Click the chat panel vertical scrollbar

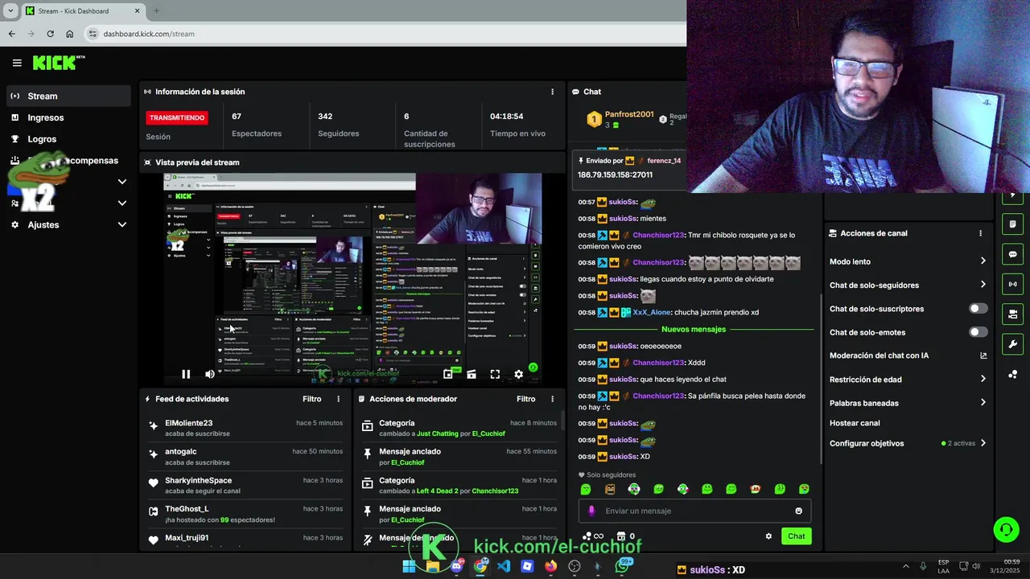point(820,378)
